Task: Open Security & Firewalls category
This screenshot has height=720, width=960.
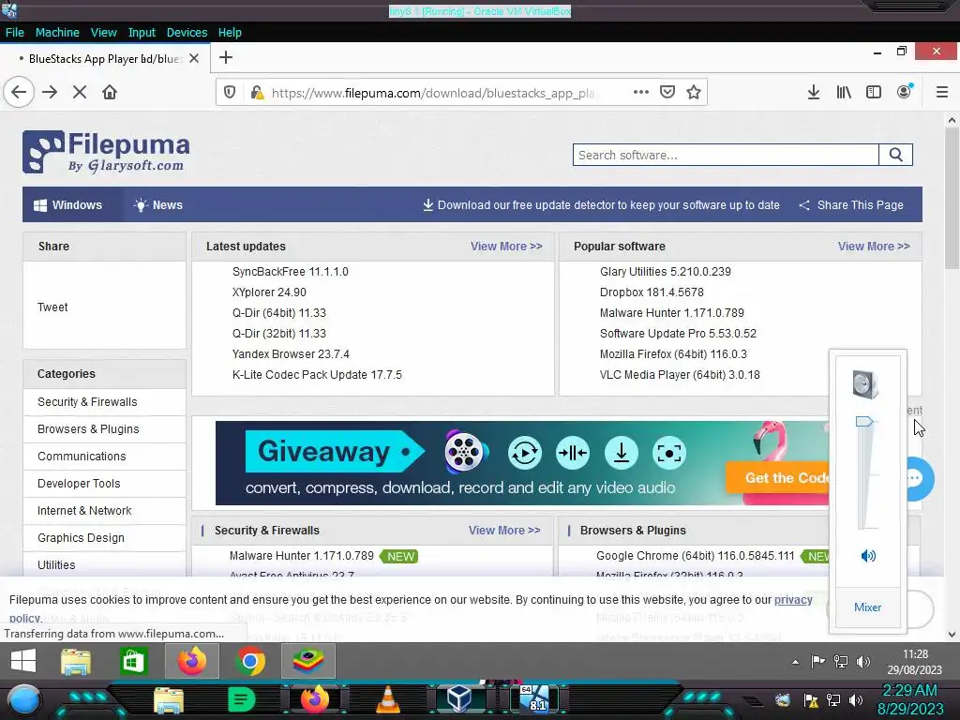Action: tap(87, 402)
